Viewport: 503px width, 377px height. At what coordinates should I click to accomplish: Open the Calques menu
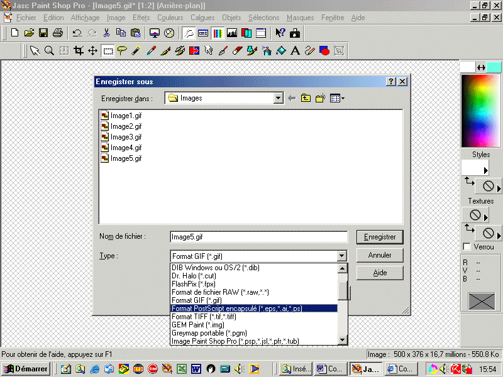coord(202,18)
